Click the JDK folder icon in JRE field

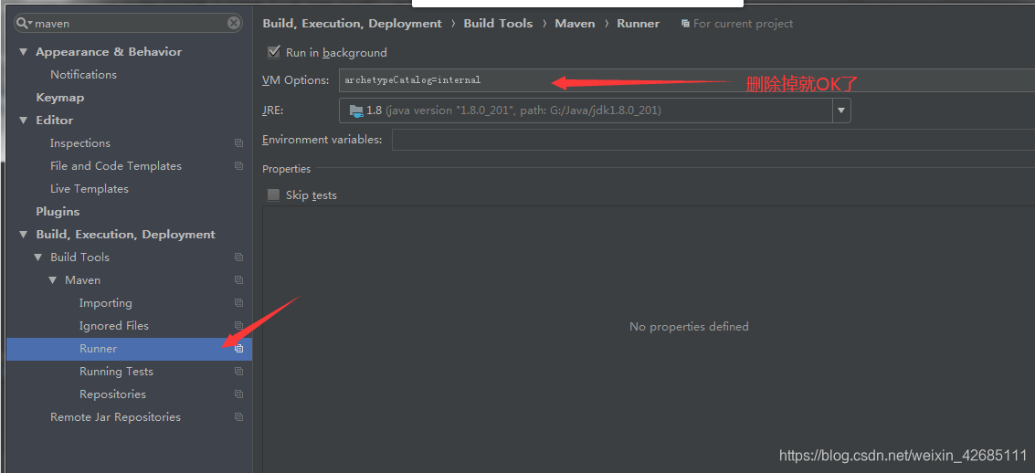356,110
